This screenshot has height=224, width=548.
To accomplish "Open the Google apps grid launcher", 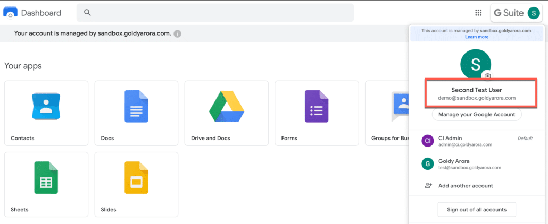I will point(478,13).
